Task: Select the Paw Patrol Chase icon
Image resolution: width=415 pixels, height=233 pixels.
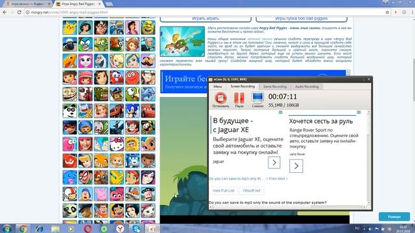Action: pyautogui.click(x=117, y=94)
